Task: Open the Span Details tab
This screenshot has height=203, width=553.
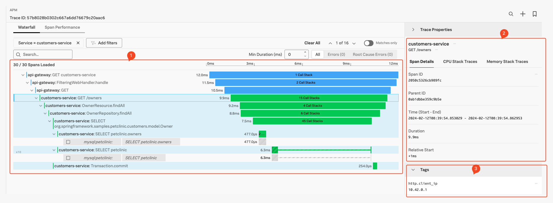Action: (421, 61)
